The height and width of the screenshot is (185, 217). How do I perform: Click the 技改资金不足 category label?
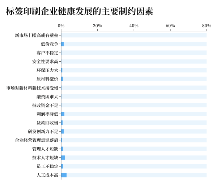coord(45,105)
